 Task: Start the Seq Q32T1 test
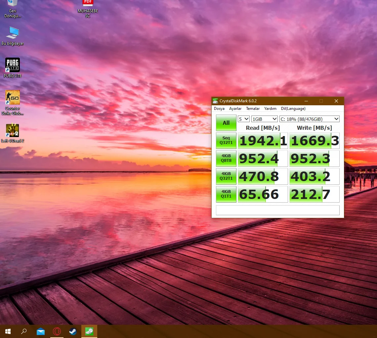point(226,140)
